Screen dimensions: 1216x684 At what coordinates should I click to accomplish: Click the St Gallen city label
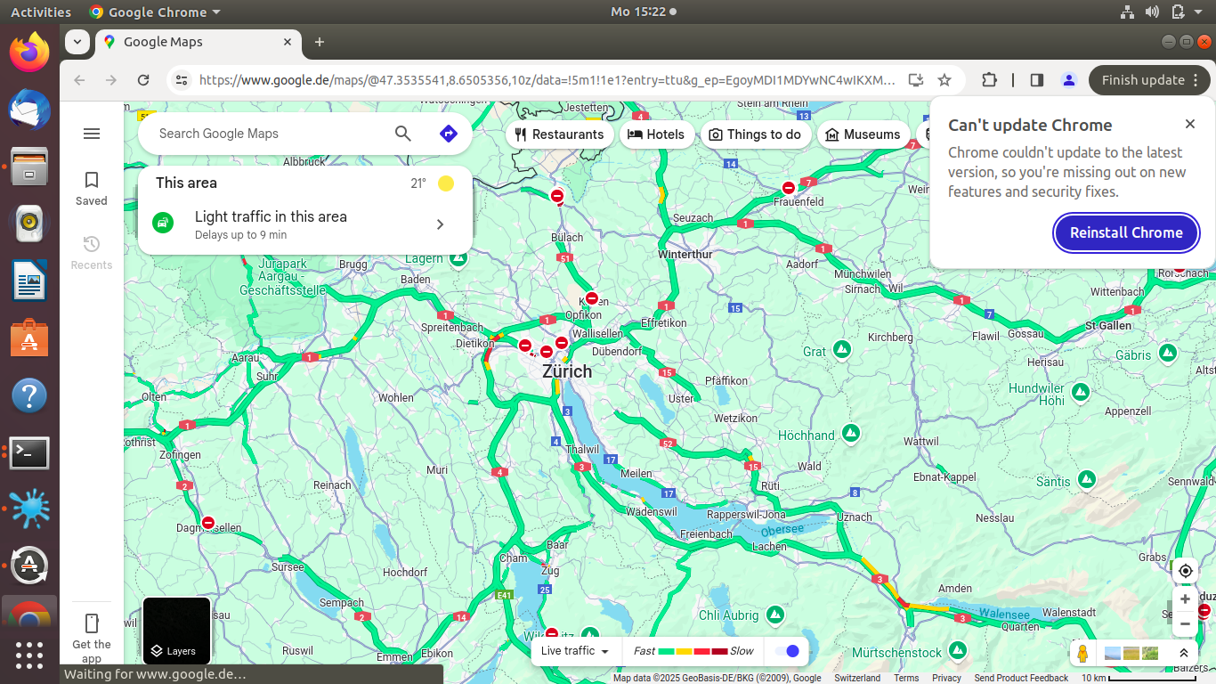tap(1108, 325)
